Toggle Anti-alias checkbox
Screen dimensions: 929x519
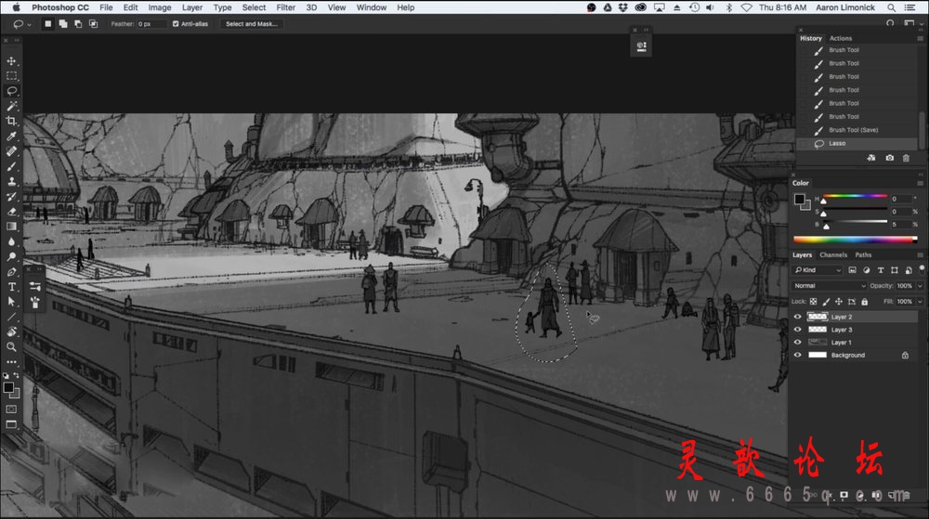point(176,23)
